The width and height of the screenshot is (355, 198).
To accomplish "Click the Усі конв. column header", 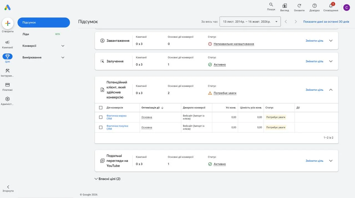I will tap(231, 108).
